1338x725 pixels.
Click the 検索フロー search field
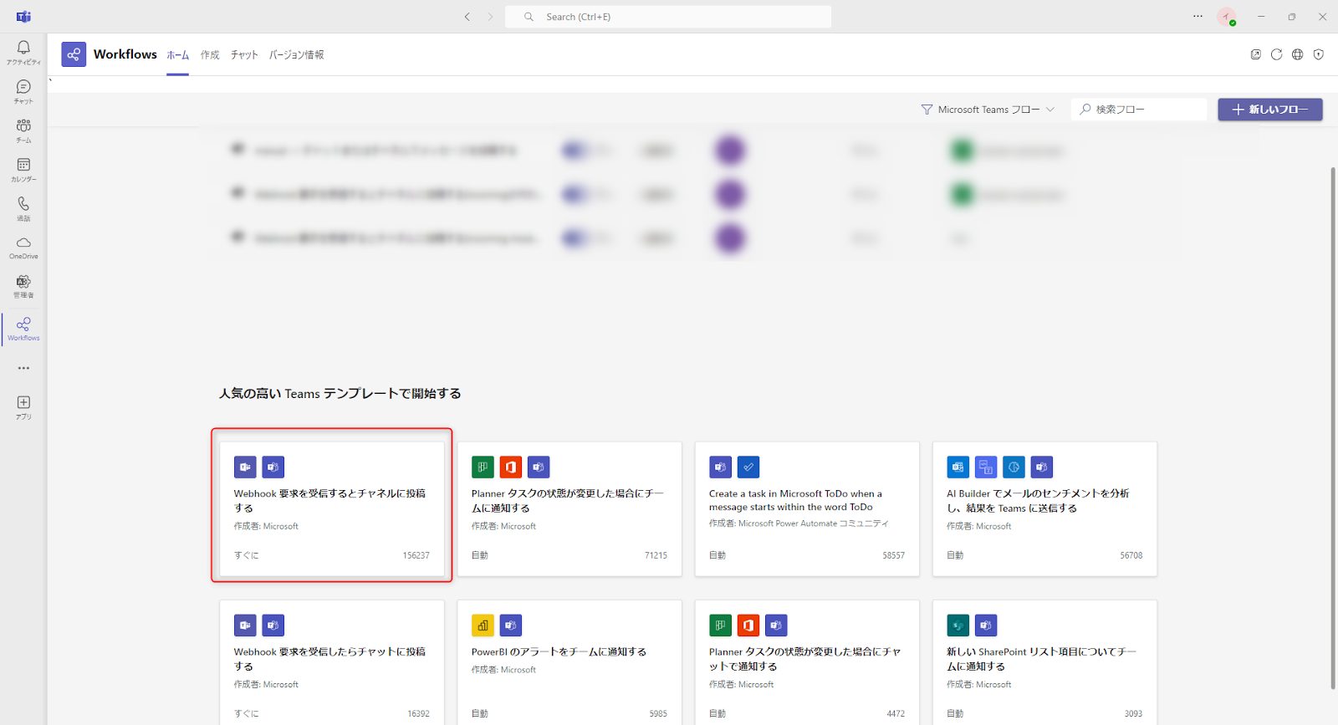point(1139,110)
